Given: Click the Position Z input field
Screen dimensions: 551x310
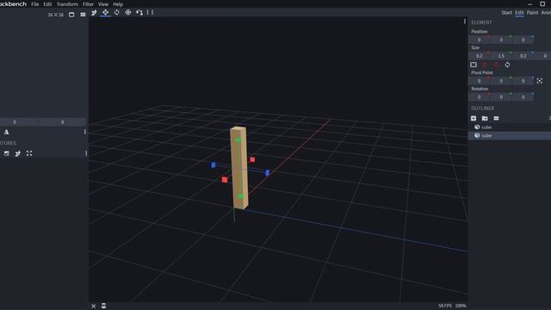Looking at the screenshot, I should 523,40.
